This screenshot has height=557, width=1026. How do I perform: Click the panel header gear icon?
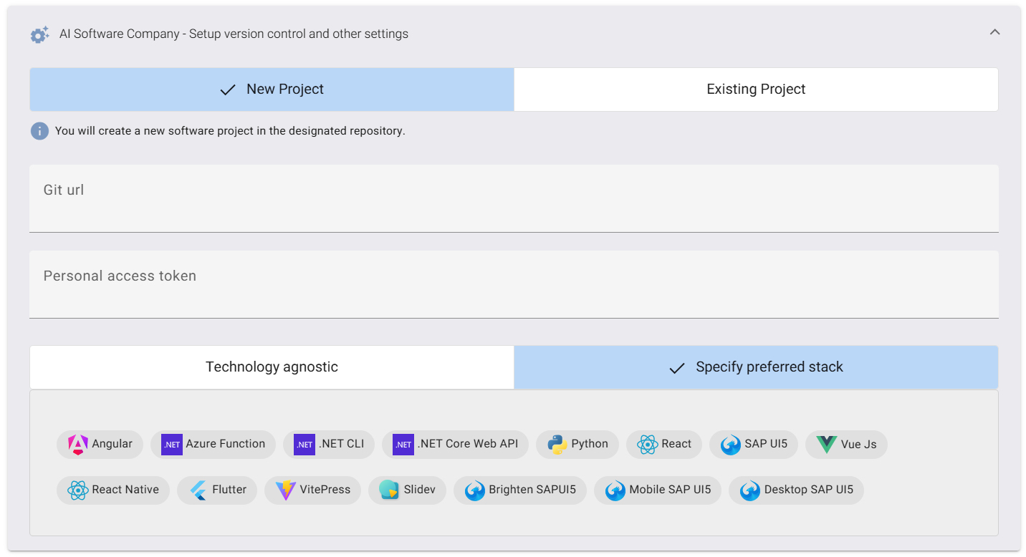coord(40,34)
